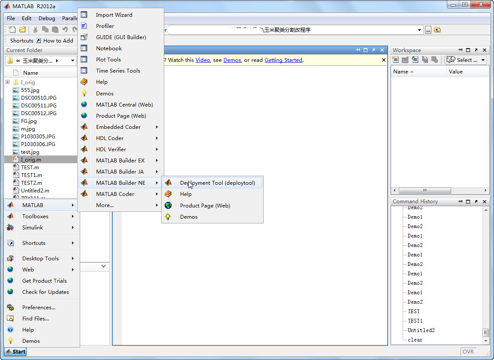The width and height of the screenshot is (494, 360).
Task: Click the Undo toolbar icon
Action: coord(65,30)
